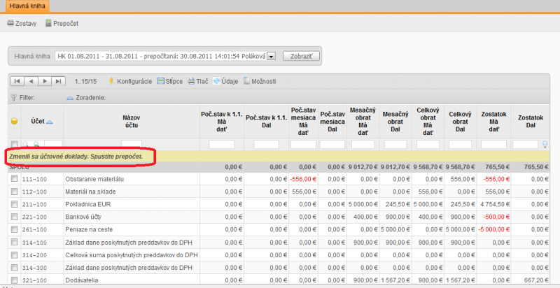Click the Tlač print option
This screenshot has width=560, height=288.
pos(198,81)
